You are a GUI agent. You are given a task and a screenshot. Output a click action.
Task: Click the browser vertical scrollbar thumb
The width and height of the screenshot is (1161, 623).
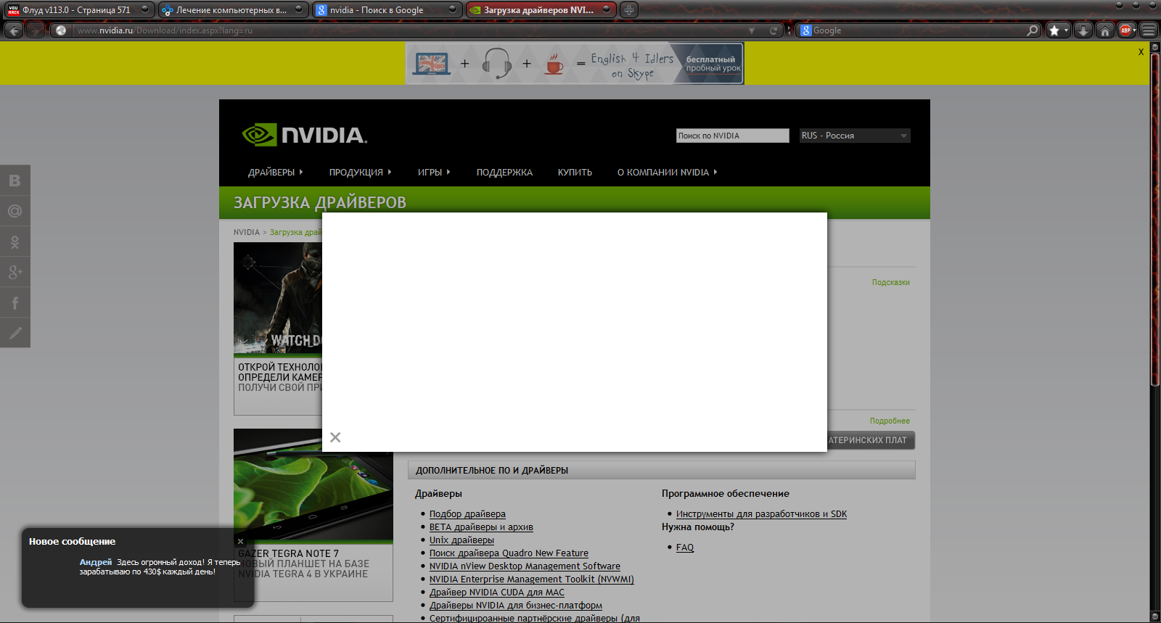tap(1155, 221)
